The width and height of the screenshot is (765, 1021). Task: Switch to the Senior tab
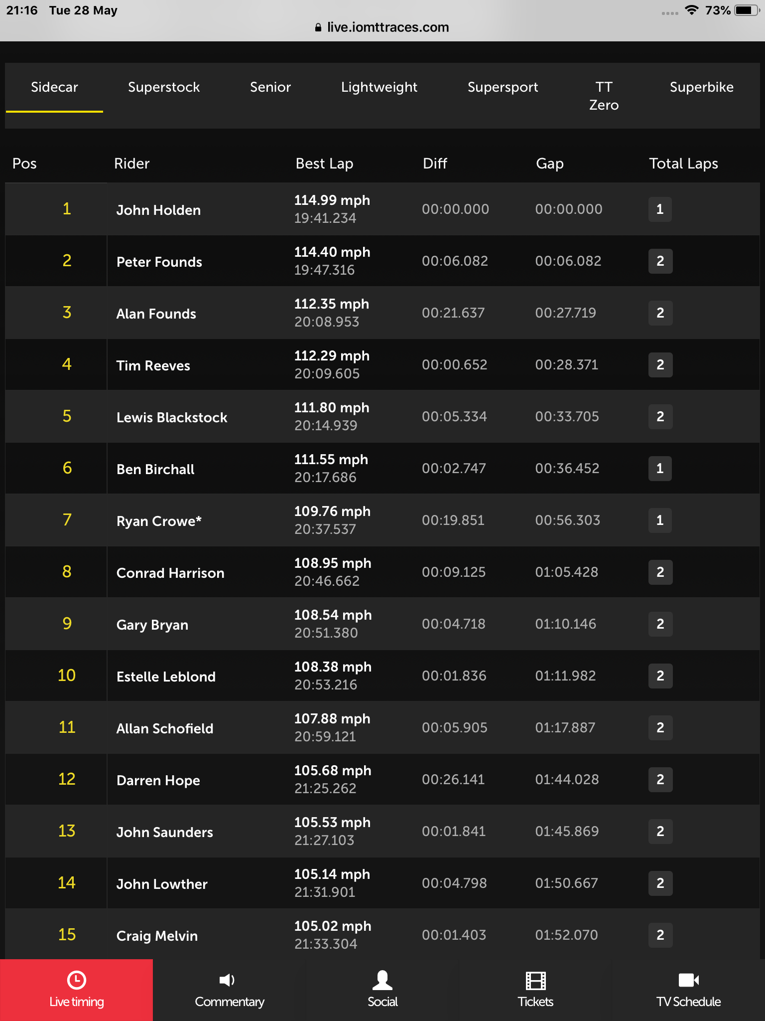pos(270,87)
